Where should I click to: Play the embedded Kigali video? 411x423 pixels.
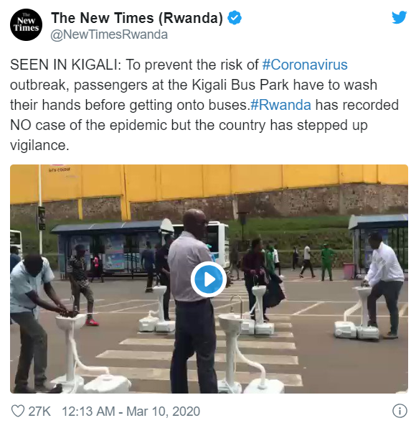click(x=208, y=279)
